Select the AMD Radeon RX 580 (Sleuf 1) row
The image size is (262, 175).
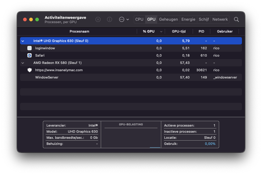[x=131, y=63]
